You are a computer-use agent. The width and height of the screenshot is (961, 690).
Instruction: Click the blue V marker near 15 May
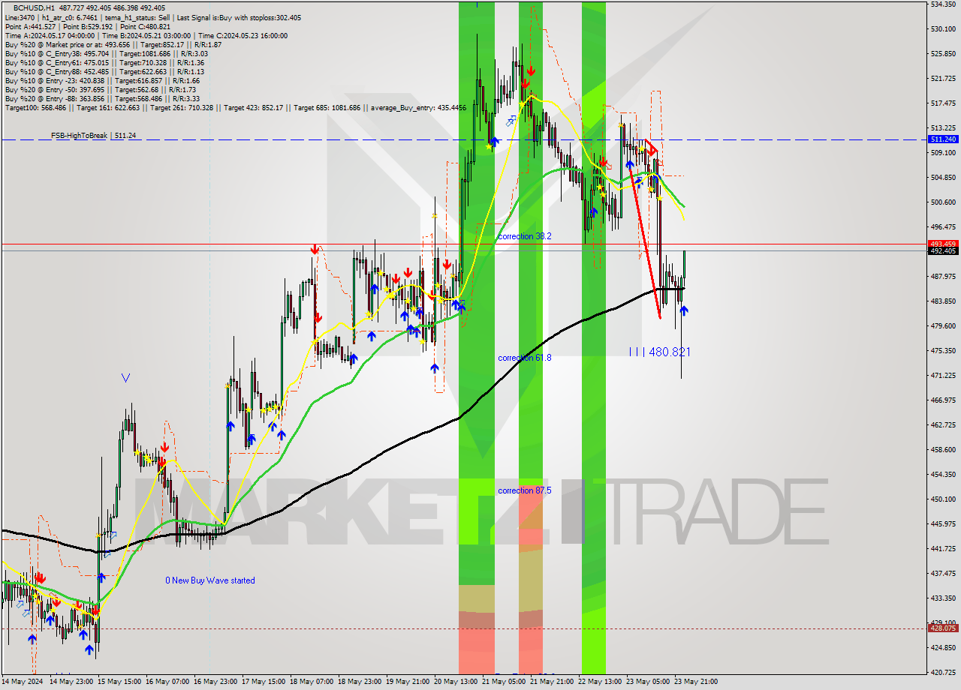[125, 378]
